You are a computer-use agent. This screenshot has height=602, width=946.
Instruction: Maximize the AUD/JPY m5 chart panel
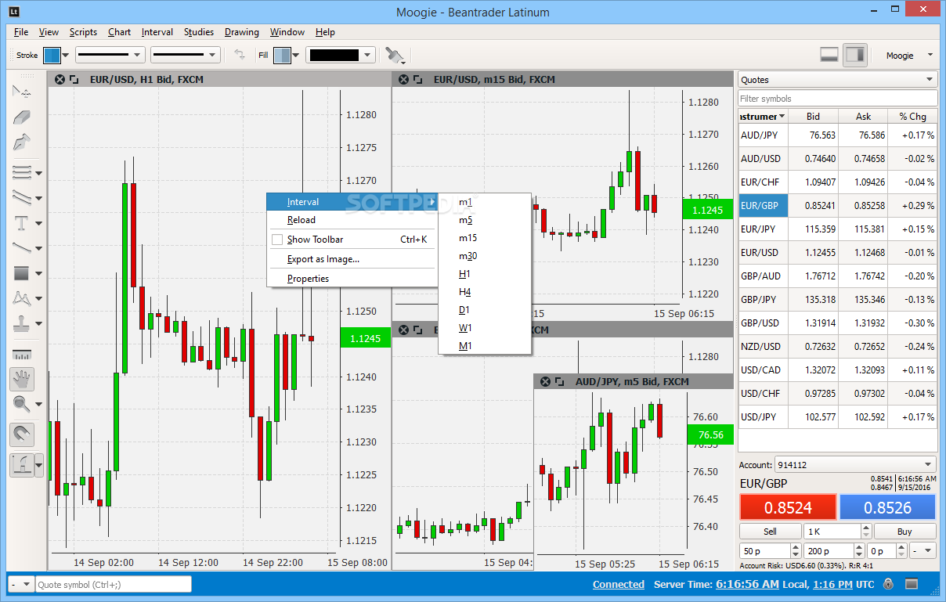point(560,381)
